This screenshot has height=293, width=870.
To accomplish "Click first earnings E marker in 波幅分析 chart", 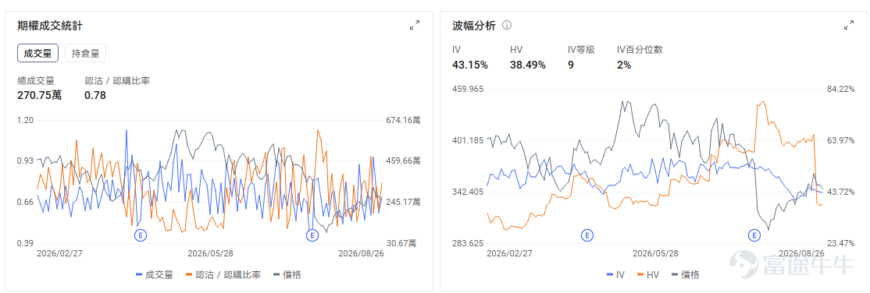I will [x=587, y=235].
